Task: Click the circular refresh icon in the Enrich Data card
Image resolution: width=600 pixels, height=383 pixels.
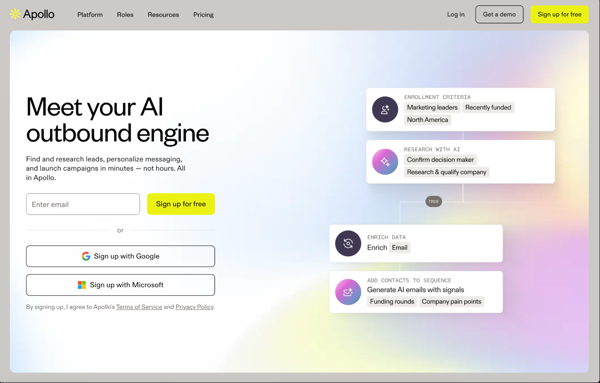Action: pyautogui.click(x=348, y=243)
